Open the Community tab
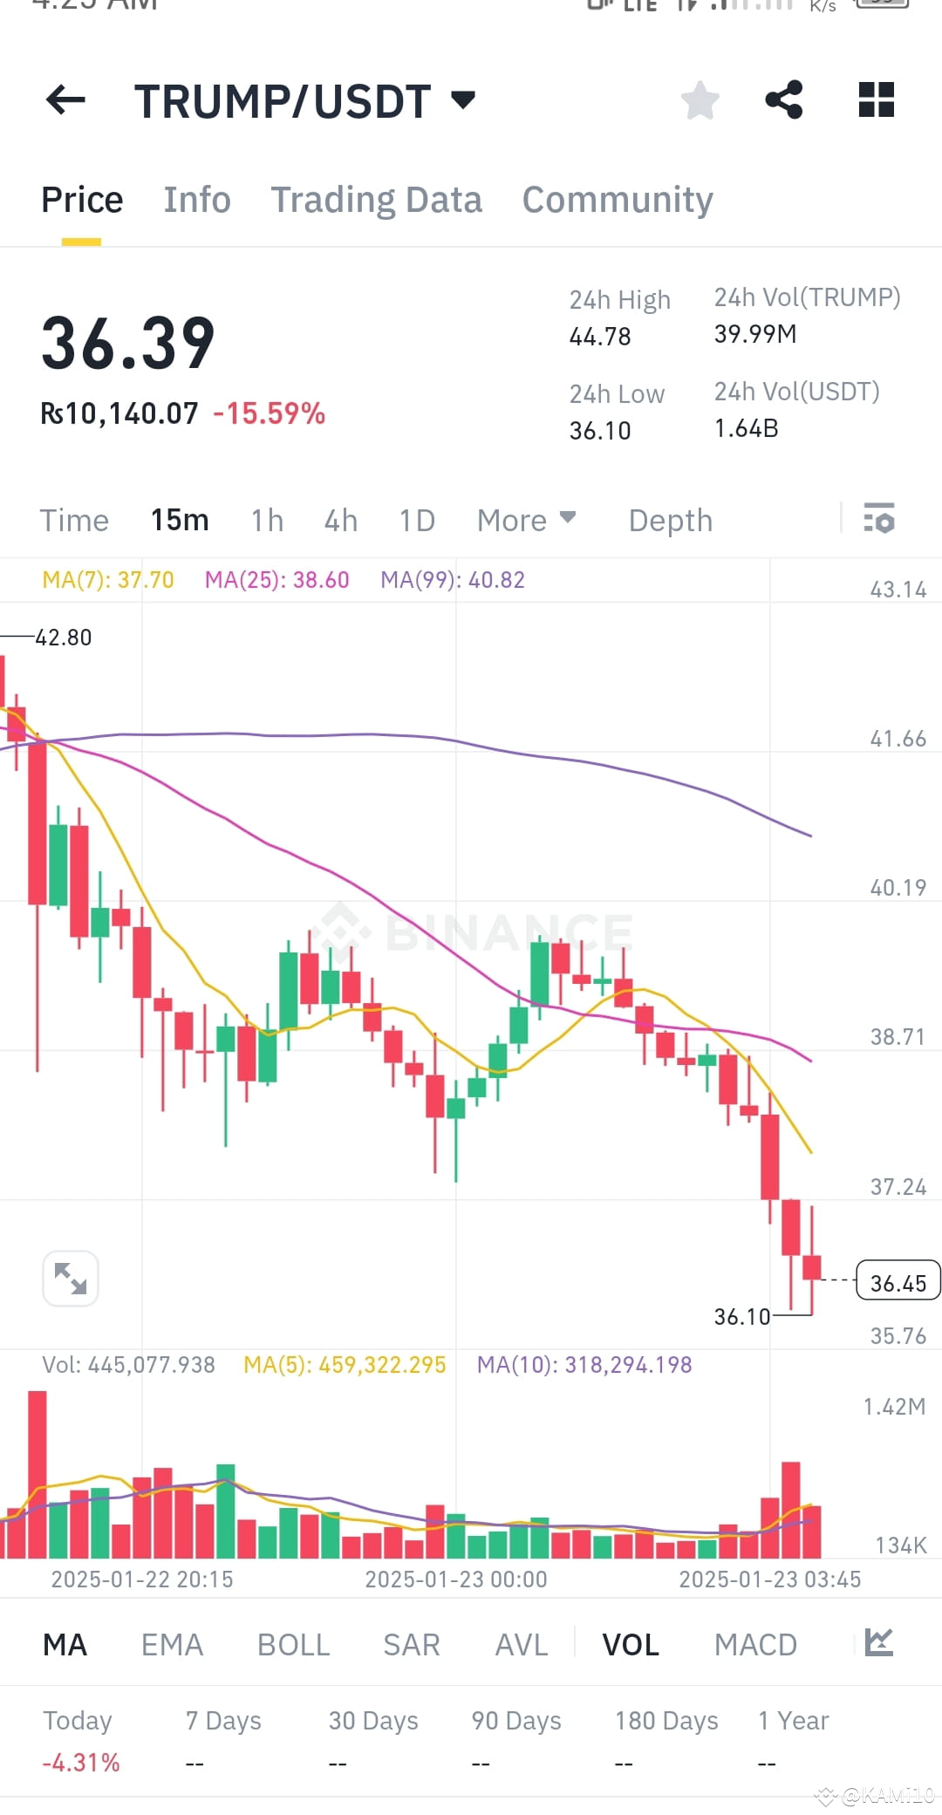This screenshot has height=1815, width=942. 617,199
